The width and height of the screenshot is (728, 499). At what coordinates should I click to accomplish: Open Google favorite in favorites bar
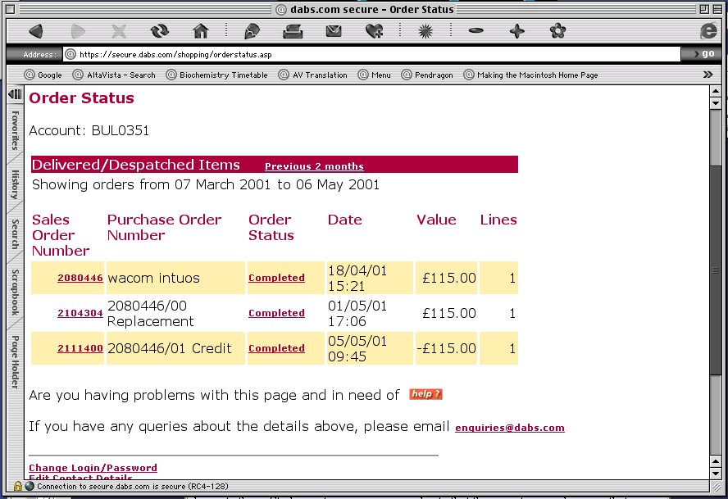(43, 75)
